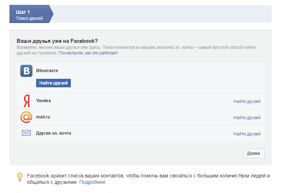Click the Yandex service label

click(x=44, y=101)
